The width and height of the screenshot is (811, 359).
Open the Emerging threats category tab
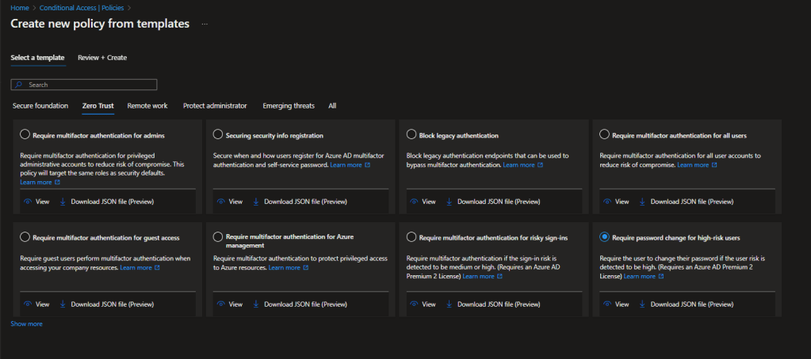click(x=288, y=105)
